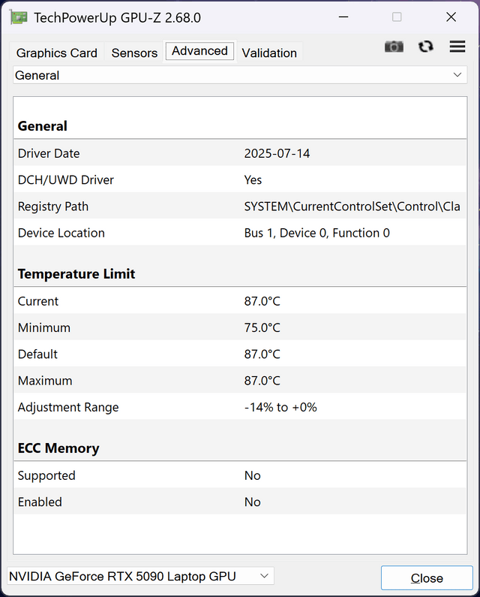480x597 pixels.
Task: Click the Device Location row label
Action: point(61,233)
